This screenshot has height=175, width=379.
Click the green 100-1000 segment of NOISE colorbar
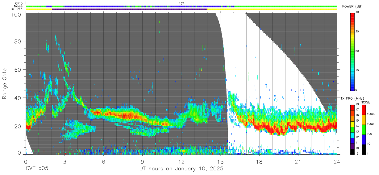point(364,130)
